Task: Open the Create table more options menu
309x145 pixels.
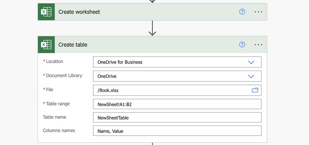Action: click(258, 45)
